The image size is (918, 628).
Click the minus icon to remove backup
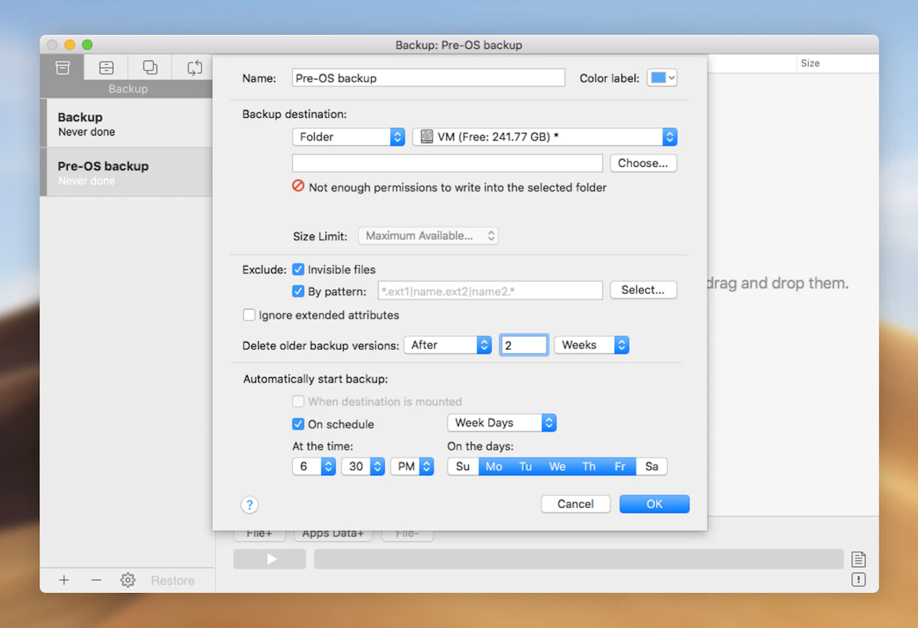pos(96,580)
